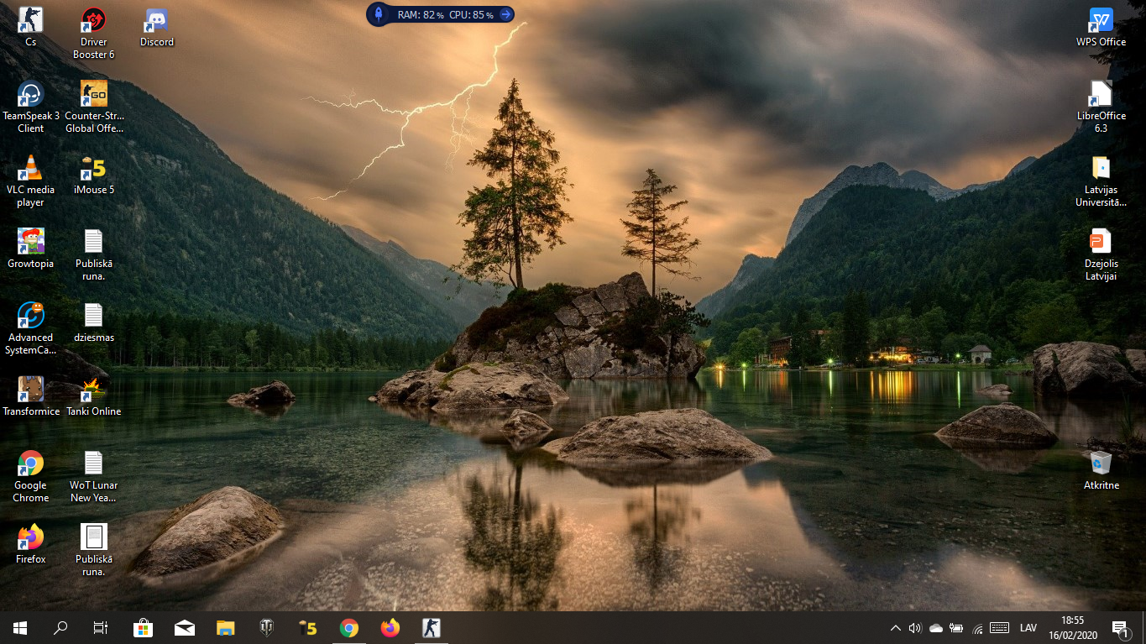Open iMouse 5 from the taskbar
The width and height of the screenshot is (1146, 644).
[x=308, y=627]
